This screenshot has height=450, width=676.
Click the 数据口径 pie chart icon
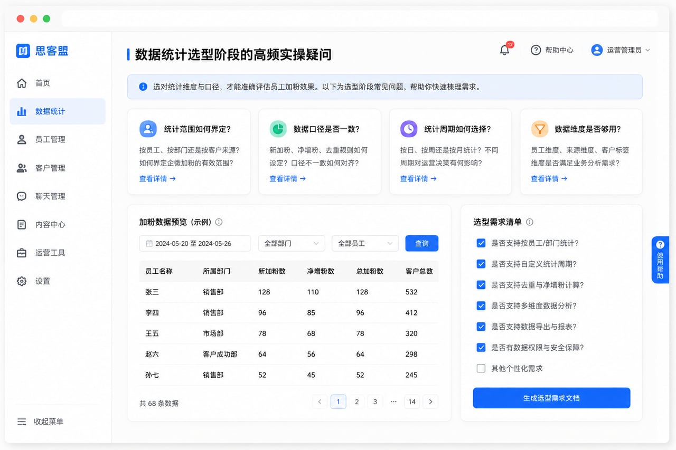(278, 129)
